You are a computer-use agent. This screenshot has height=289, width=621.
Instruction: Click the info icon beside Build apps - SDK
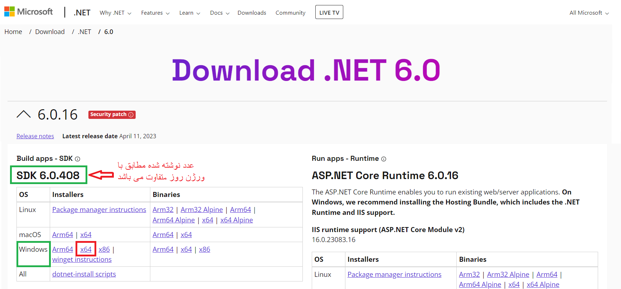coord(78,159)
